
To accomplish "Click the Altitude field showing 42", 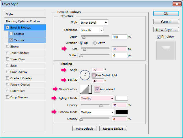I will [98, 81].
